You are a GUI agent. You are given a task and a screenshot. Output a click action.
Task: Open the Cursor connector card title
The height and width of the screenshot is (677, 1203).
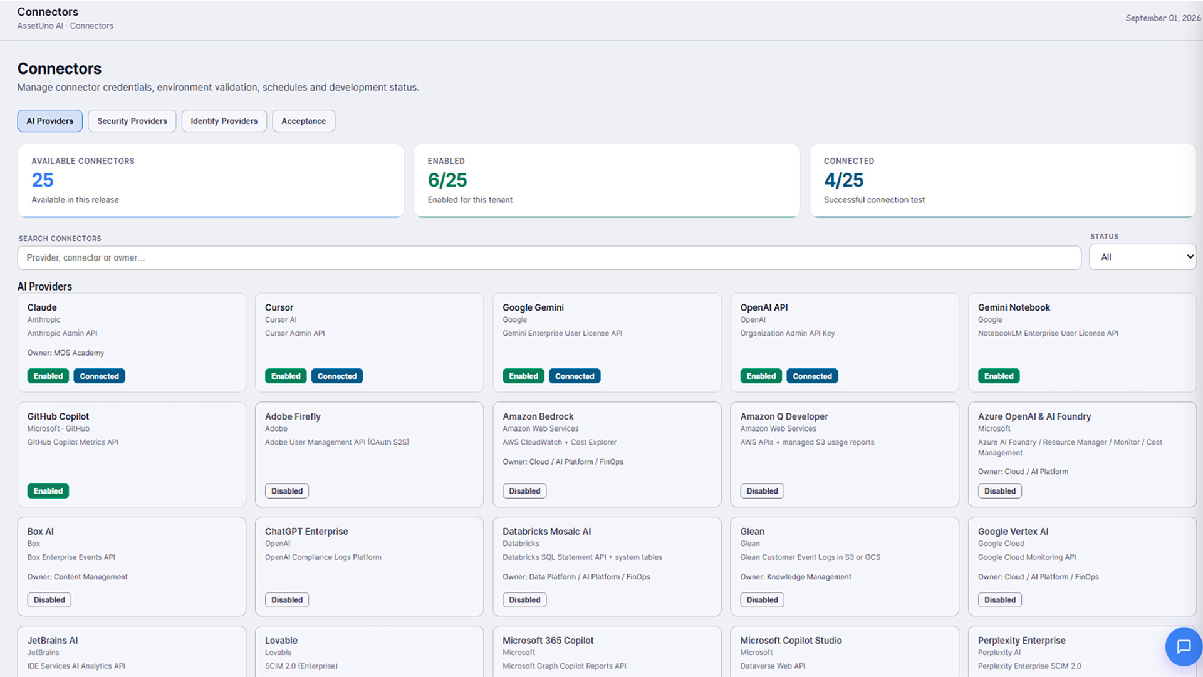(x=279, y=307)
